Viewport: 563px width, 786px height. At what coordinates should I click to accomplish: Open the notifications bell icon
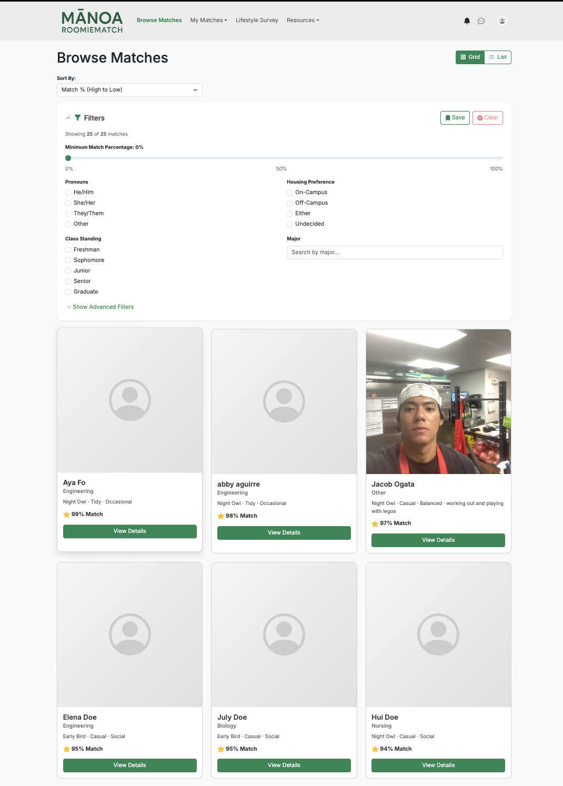467,21
